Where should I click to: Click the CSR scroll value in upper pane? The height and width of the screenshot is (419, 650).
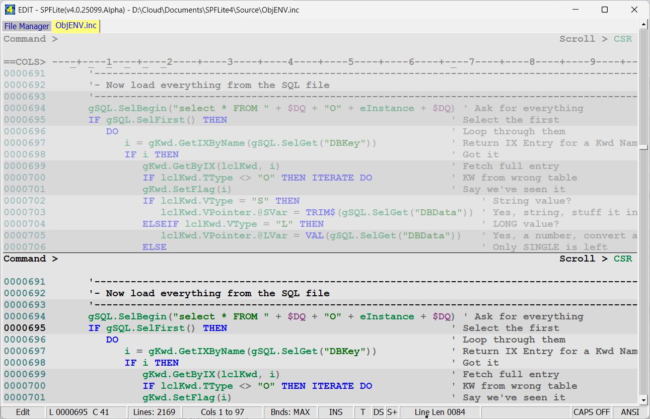(622, 39)
